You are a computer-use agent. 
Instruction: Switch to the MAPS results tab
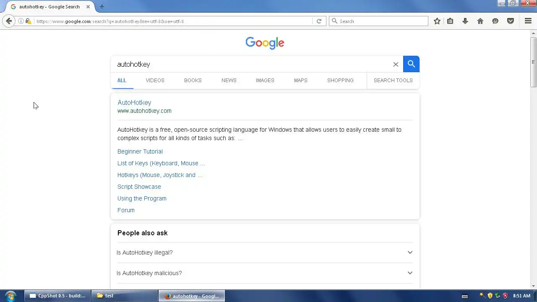(x=300, y=81)
